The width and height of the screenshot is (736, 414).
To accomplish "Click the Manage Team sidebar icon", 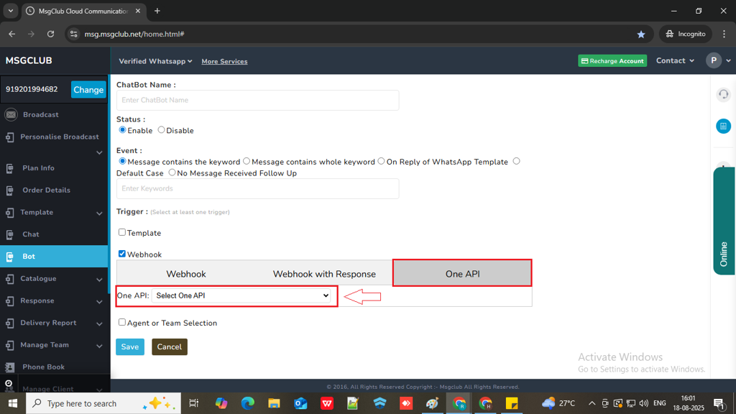I will click(10, 346).
